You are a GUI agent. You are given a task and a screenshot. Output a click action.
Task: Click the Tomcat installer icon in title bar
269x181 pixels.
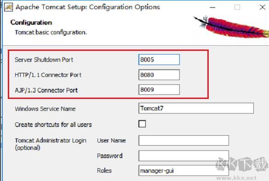(x=8, y=7)
